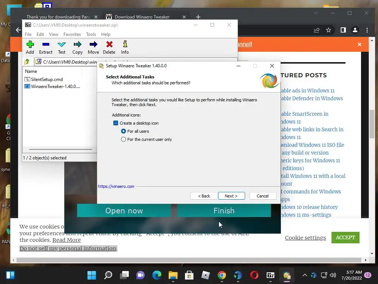This screenshot has width=378, height=284.
Task: Open File Explorer from taskbar
Action: pos(173,275)
